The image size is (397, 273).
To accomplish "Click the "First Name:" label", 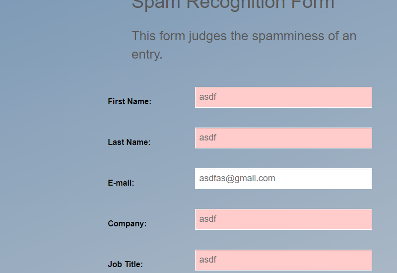I will pyautogui.click(x=130, y=101).
